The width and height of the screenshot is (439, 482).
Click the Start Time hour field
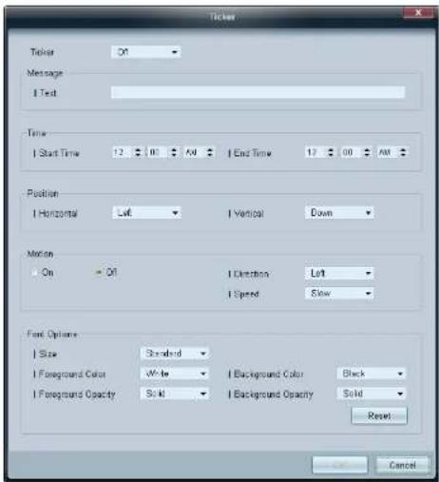123,152
